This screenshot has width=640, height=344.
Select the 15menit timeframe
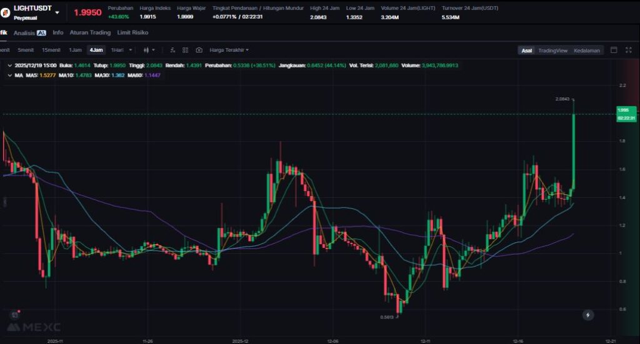(51, 50)
